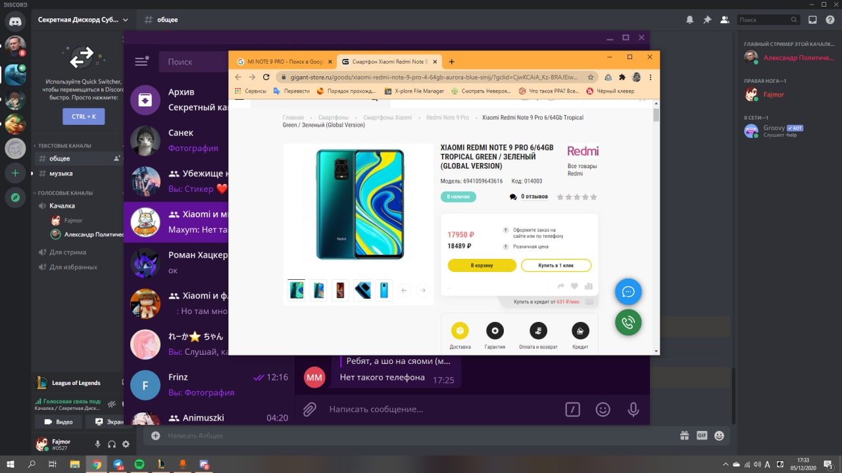This screenshot has width=842, height=473.
Task: Open Чёрный клевер bookmark
Action: pyautogui.click(x=610, y=91)
